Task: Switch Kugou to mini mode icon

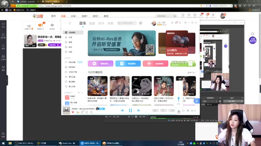Action: [185, 23]
